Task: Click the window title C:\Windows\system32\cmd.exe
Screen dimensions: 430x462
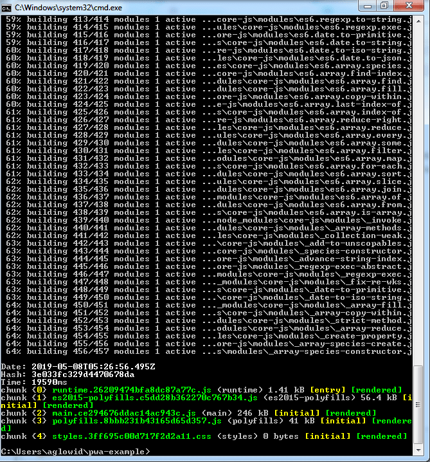Action: point(68,8)
